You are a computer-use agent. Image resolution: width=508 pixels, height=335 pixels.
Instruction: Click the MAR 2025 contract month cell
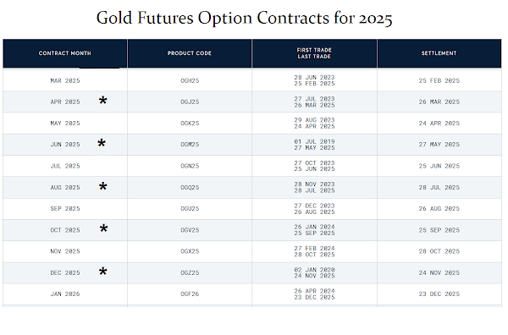tap(65, 80)
